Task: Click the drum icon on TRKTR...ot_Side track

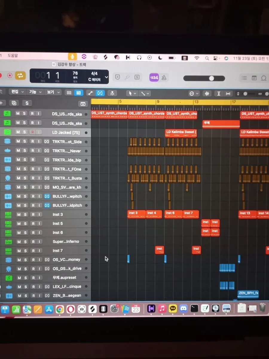Action: click(8, 142)
